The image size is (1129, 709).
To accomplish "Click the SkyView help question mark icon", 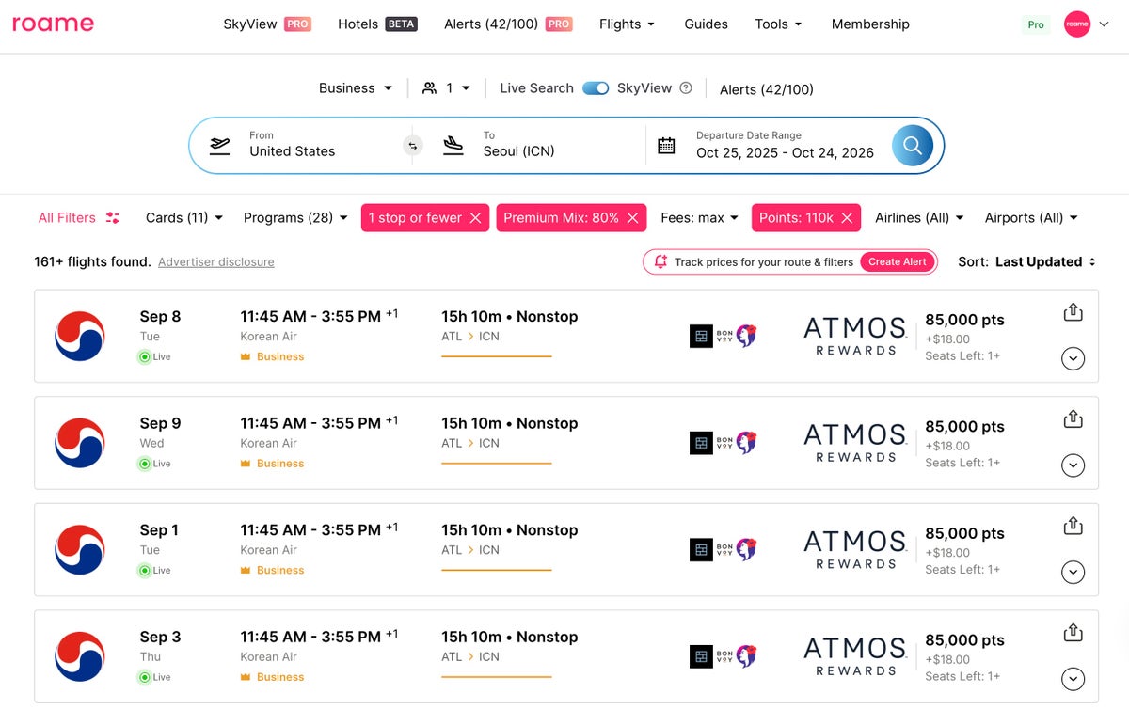I will click(686, 88).
